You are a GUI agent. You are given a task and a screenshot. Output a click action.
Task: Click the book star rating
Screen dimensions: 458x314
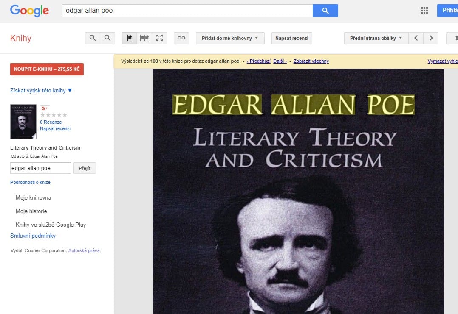click(x=54, y=115)
